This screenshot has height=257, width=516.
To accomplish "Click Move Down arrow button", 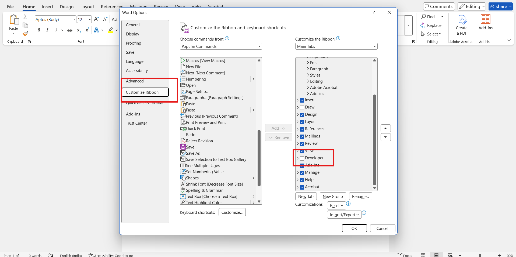I will tap(385, 137).
